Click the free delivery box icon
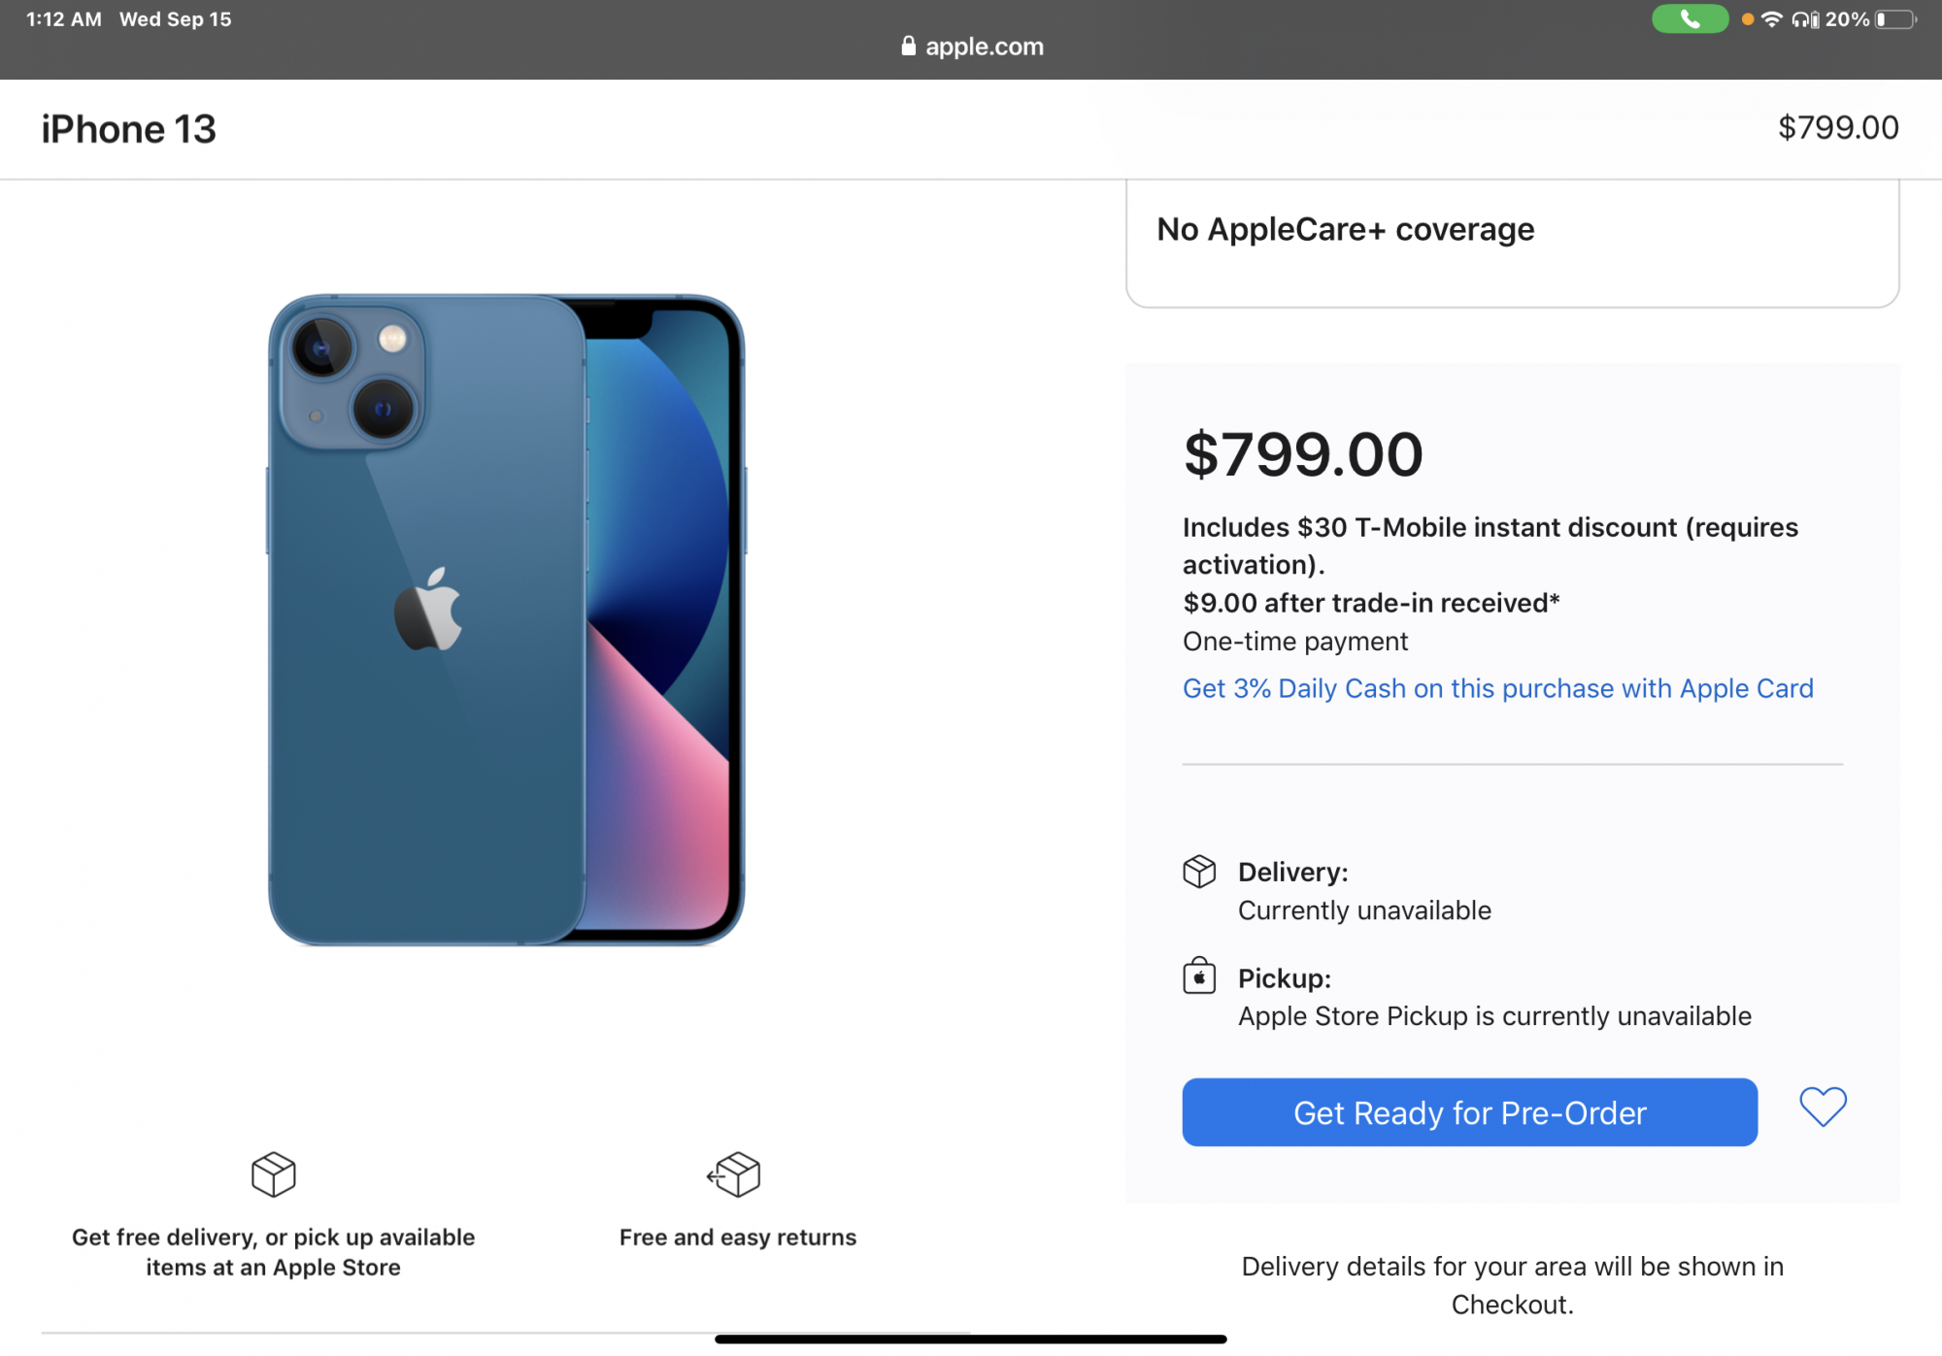 (273, 1174)
